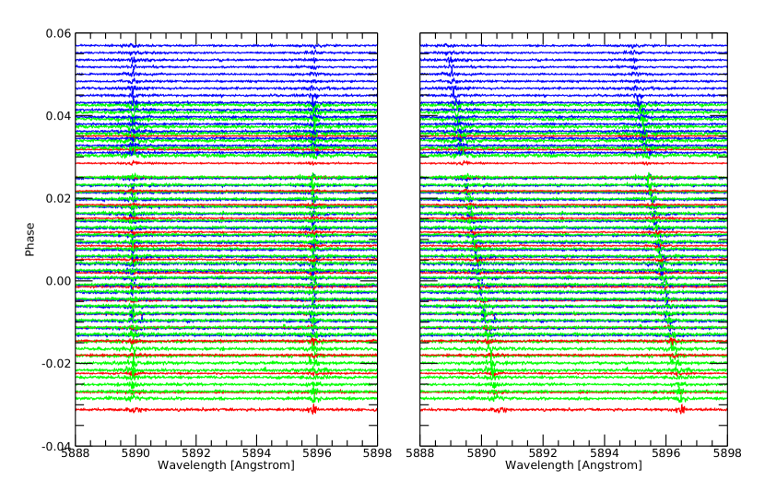
Task: Click the 5890 tick label under the left plot
Action: [x=136, y=453]
